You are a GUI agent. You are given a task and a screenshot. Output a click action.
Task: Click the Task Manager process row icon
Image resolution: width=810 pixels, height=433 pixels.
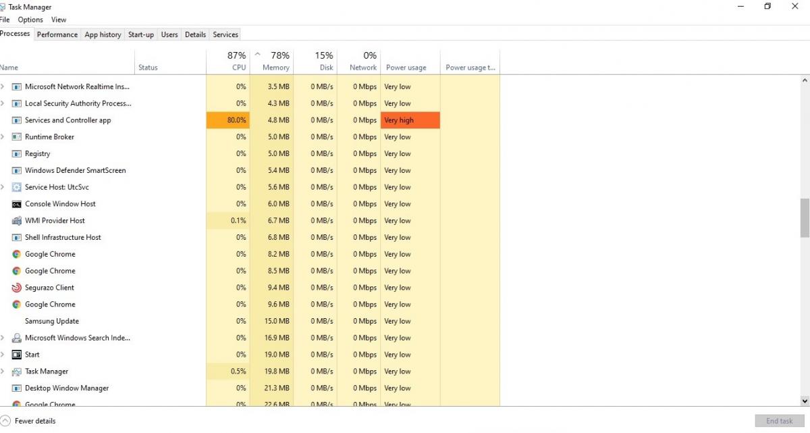coord(17,372)
